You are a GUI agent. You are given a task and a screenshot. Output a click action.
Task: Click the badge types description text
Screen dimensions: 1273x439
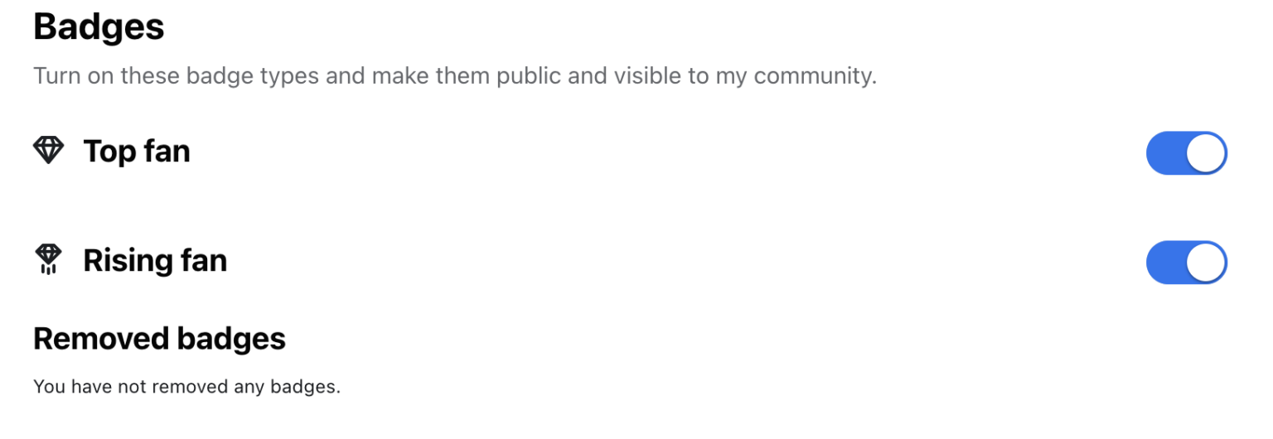click(454, 76)
